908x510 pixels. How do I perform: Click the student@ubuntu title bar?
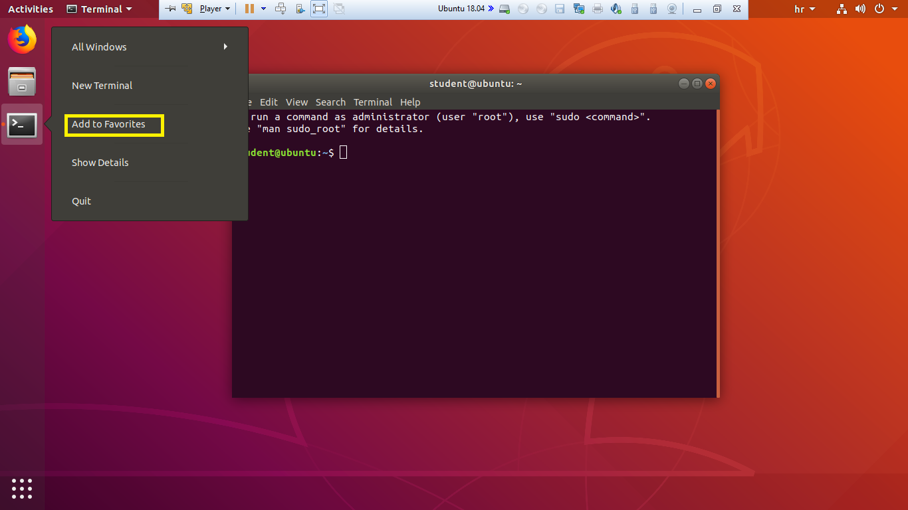(476, 84)
